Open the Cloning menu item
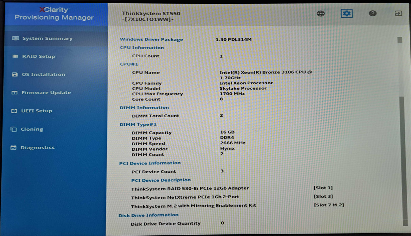The width and height of the screenshot is (411, 236). tap(32, 129)
